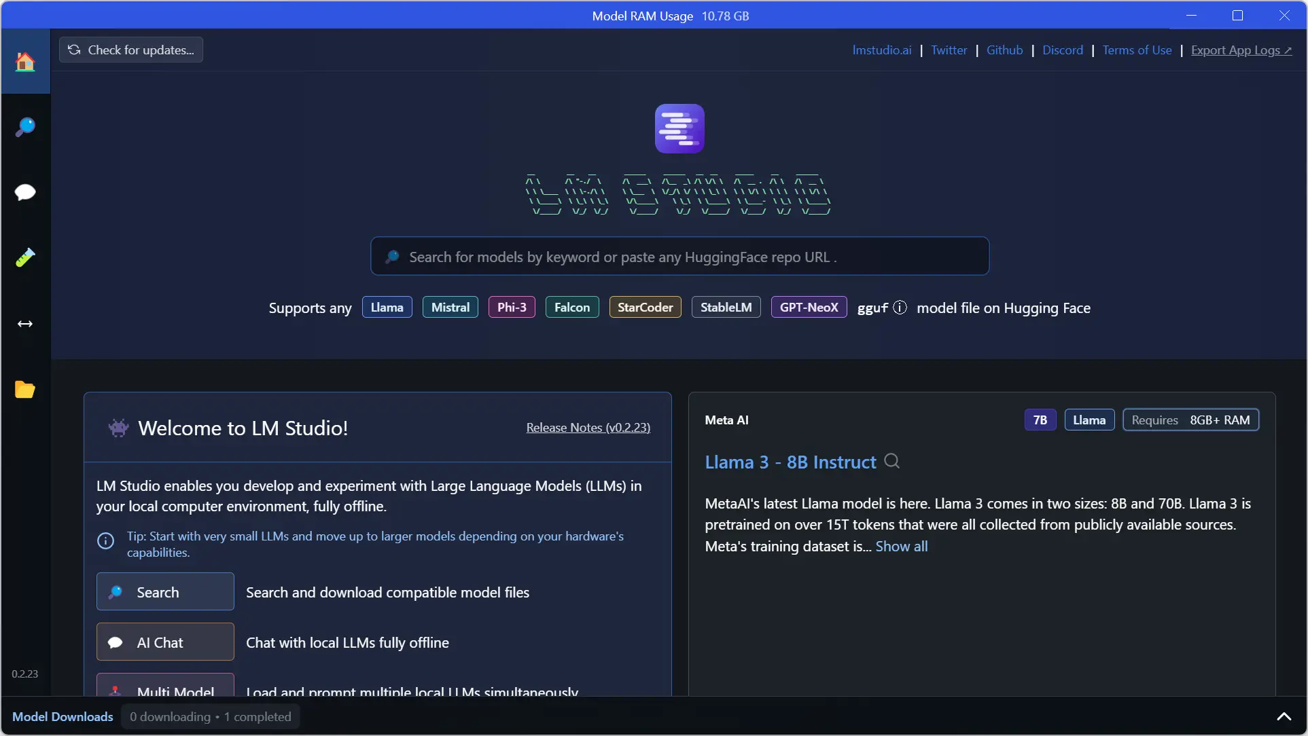Click Model RAM Usage 10.78 GB title
Screen dimensions: 1308x736
670,16
